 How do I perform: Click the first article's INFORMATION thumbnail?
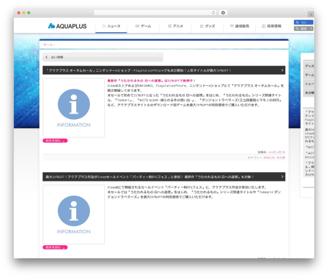73,108
